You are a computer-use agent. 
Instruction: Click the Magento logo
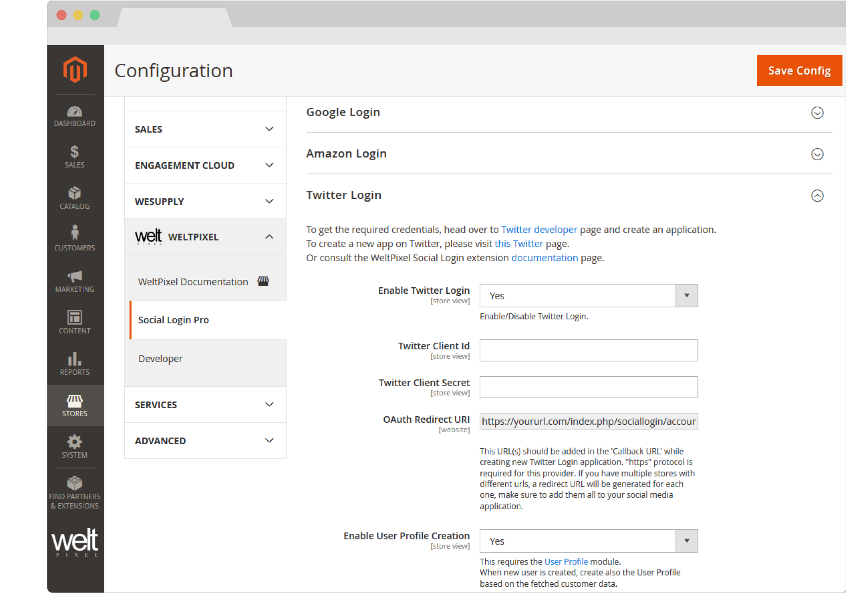coord(75,70)
